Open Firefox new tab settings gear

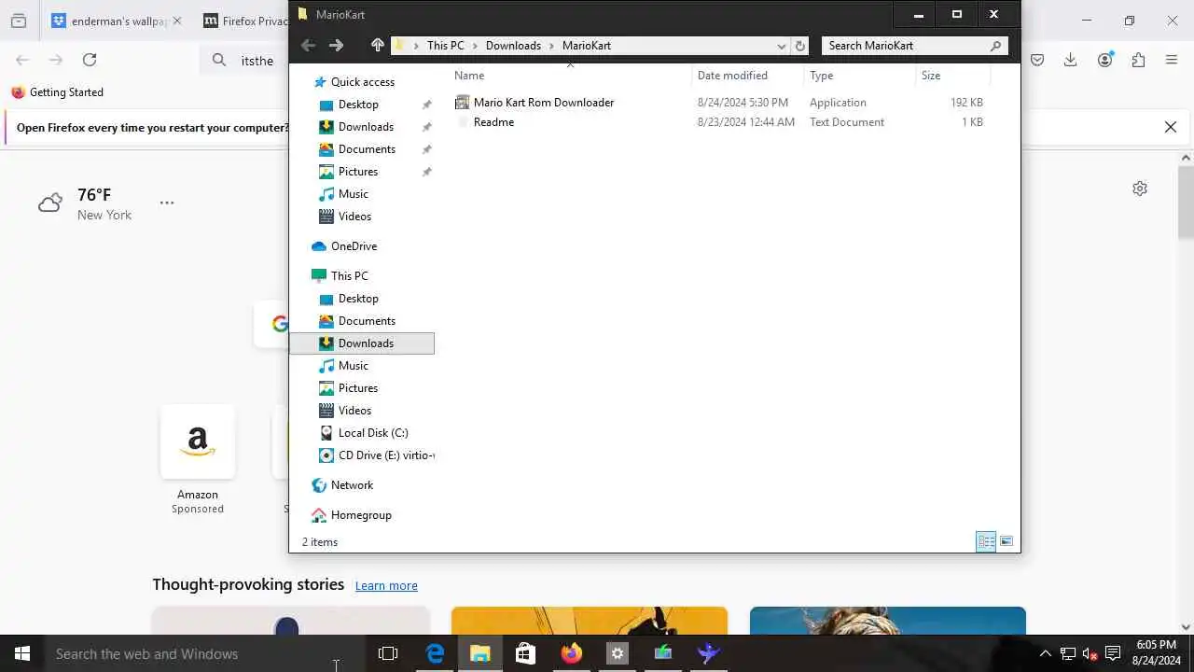[x=1140, y=189]
